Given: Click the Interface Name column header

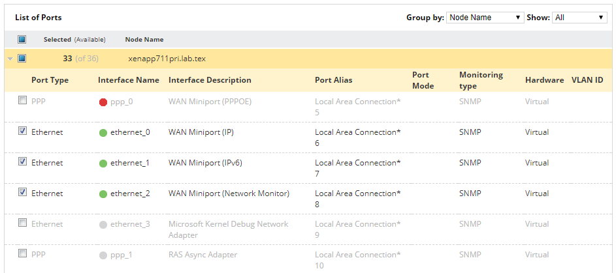Looking at the screenshot, I should [x=128, y=80].
